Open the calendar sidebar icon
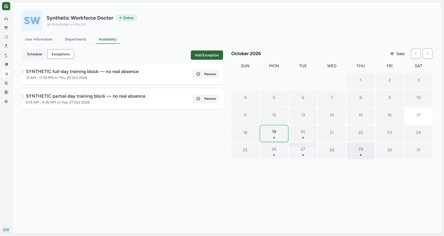Viewport: 444px width, 236px height. [x=6, y=28]
